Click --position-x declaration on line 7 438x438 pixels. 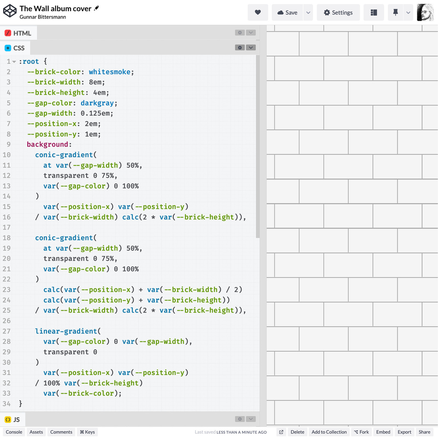[64, 124]
